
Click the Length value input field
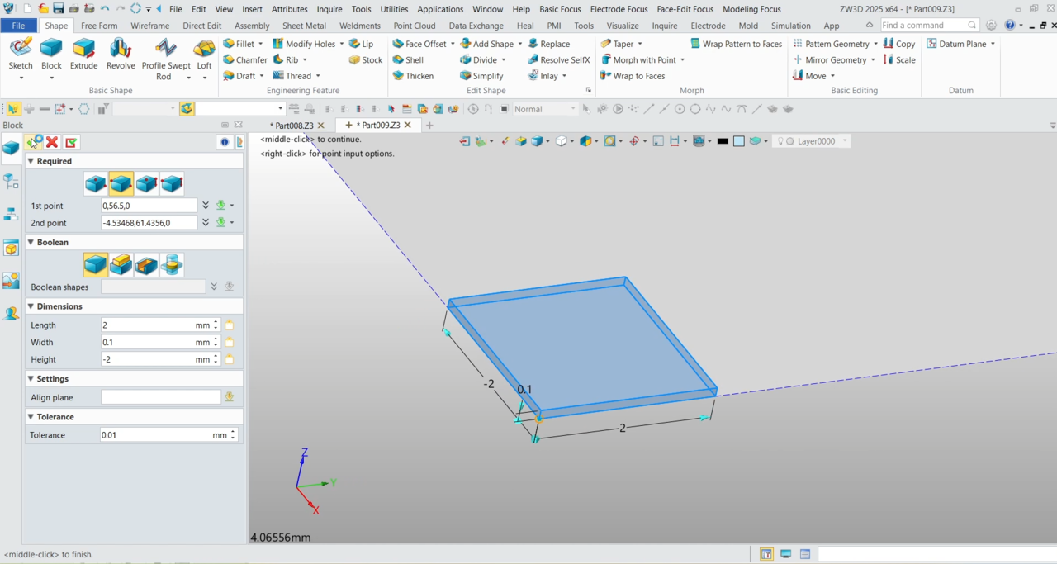147,325
